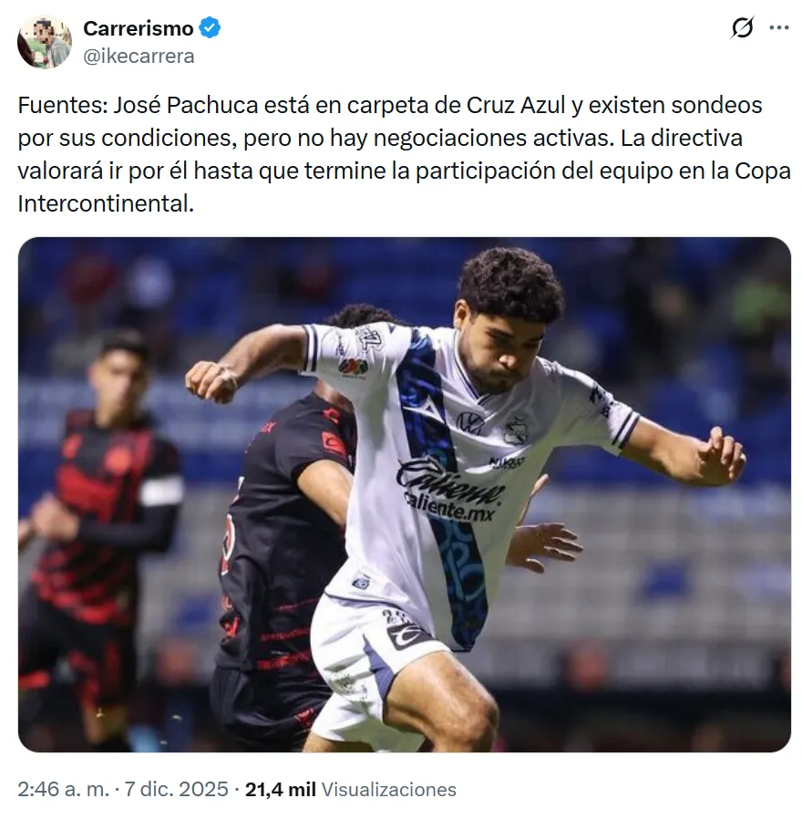Click the word Intercontinental on last line

pyautogui.click(x=106, y=203)
